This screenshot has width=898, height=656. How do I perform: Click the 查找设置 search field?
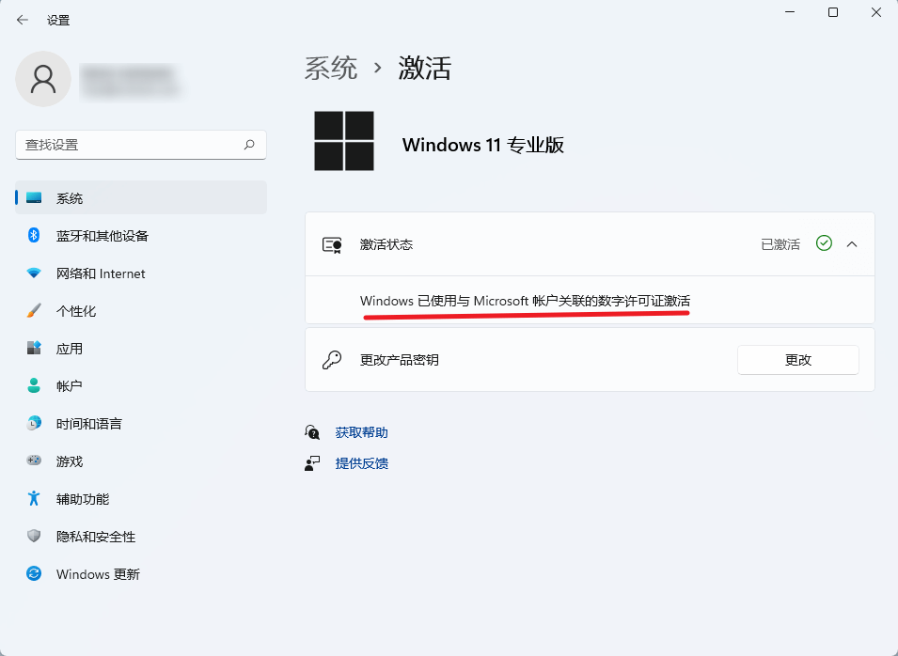pos(141,145)
